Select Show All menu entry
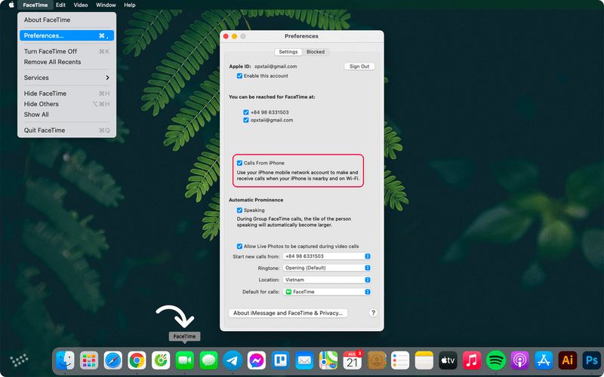The width and height of the screenshot is (604, 377). [x=66, y=115]
